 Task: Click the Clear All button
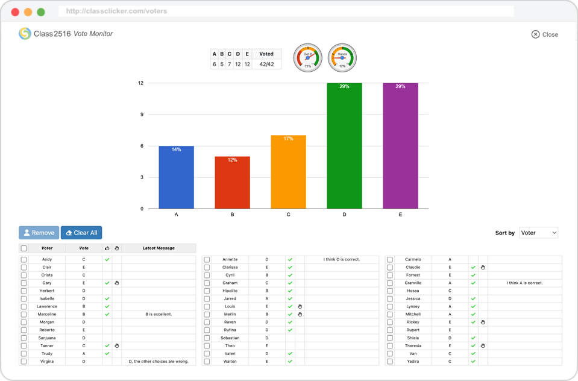coord(81,233)
